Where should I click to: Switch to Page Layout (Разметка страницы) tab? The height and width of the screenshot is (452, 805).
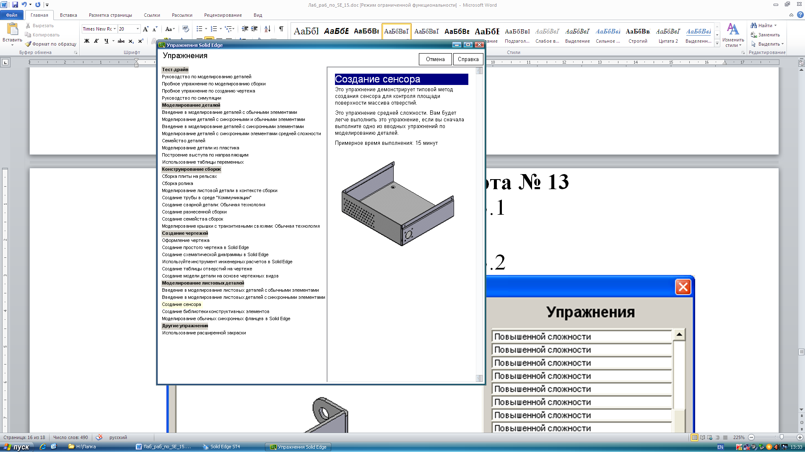(x=110, y=15)
